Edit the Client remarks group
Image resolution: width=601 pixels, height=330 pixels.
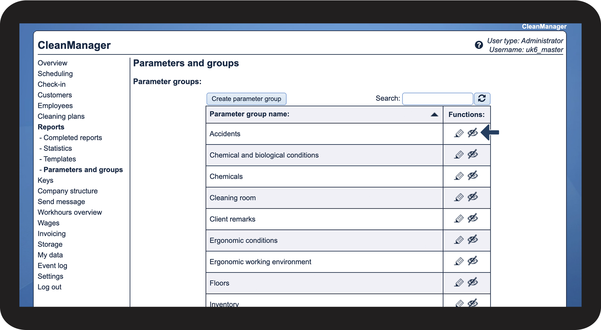459,219
